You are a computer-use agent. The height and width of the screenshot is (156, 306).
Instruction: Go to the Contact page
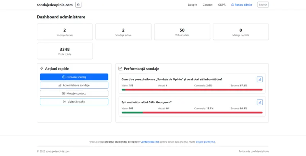click(207, 5)
